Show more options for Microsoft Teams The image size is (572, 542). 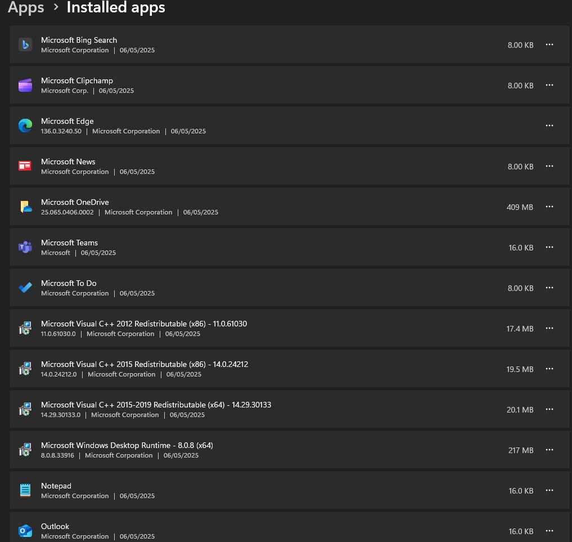pyautogui.click(x=550, y=247)
